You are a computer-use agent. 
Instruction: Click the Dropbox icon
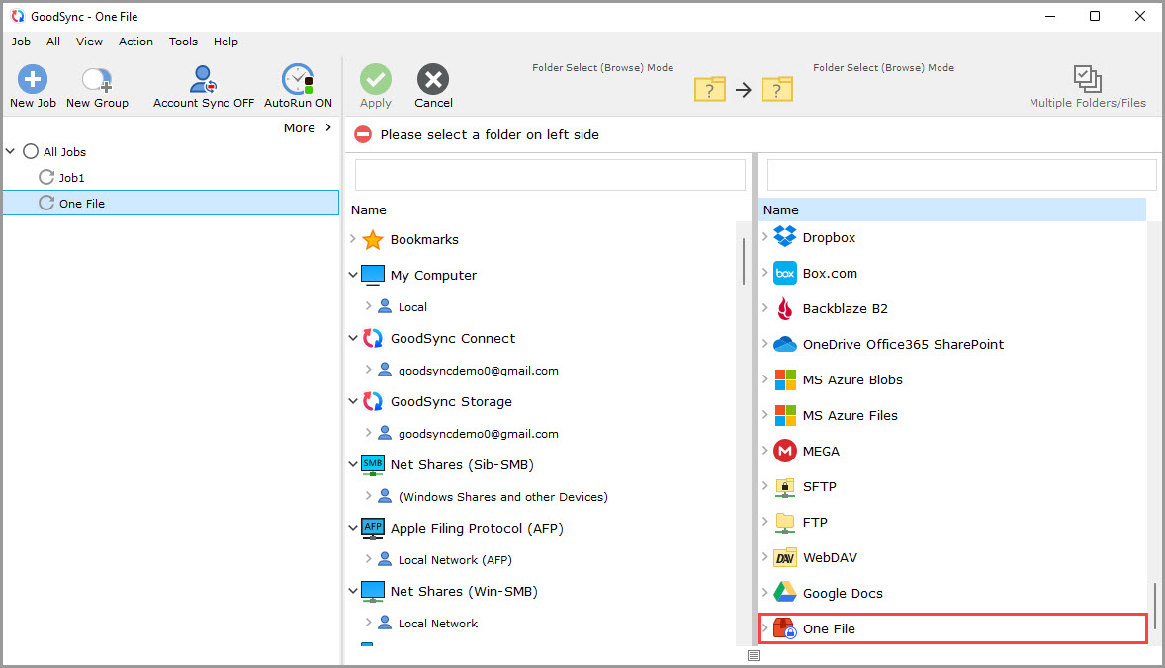coord(784,237)
